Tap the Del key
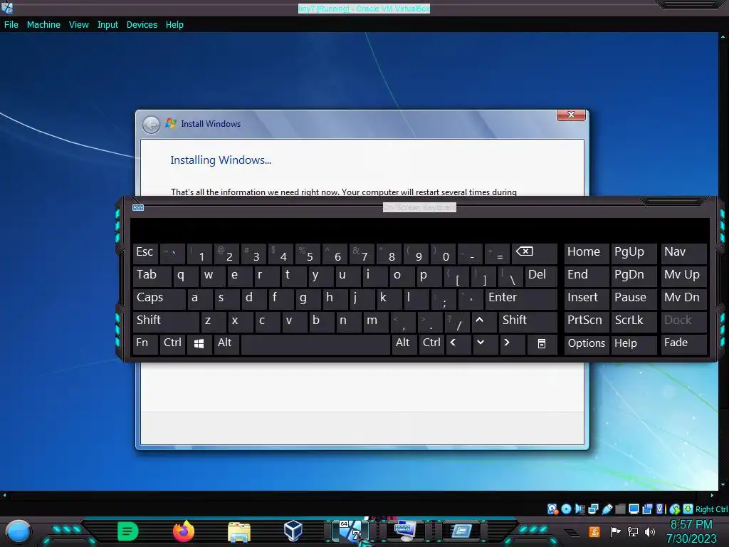 coord(541,276)
